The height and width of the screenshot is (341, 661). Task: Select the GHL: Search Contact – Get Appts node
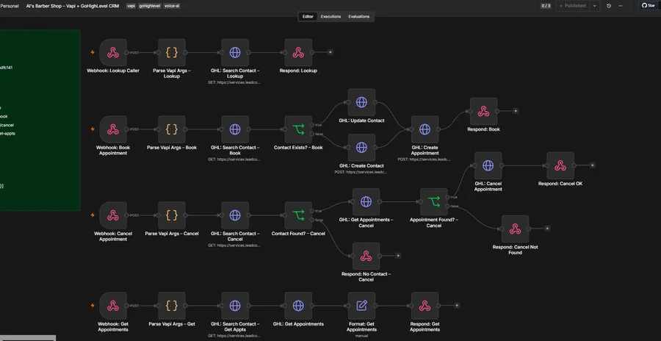[235, 306]
